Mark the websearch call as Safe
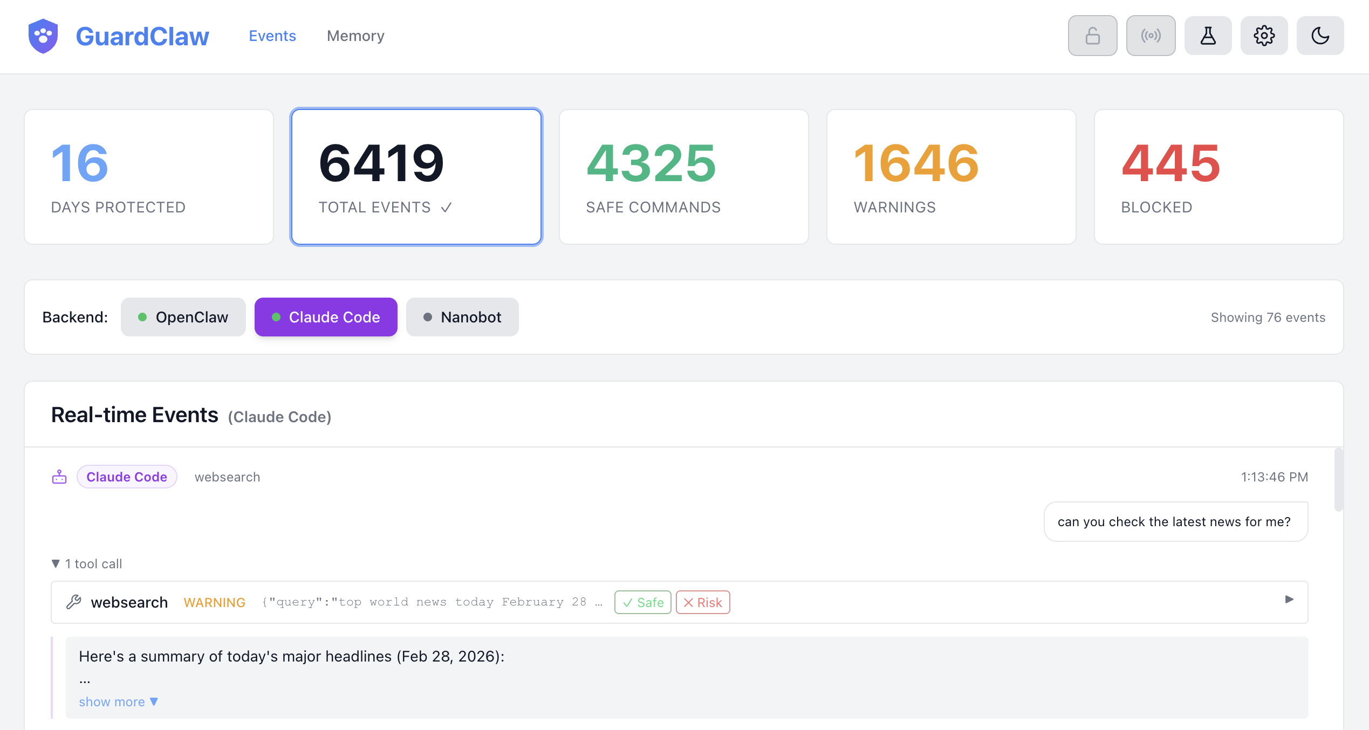 (x=642, y=602)
